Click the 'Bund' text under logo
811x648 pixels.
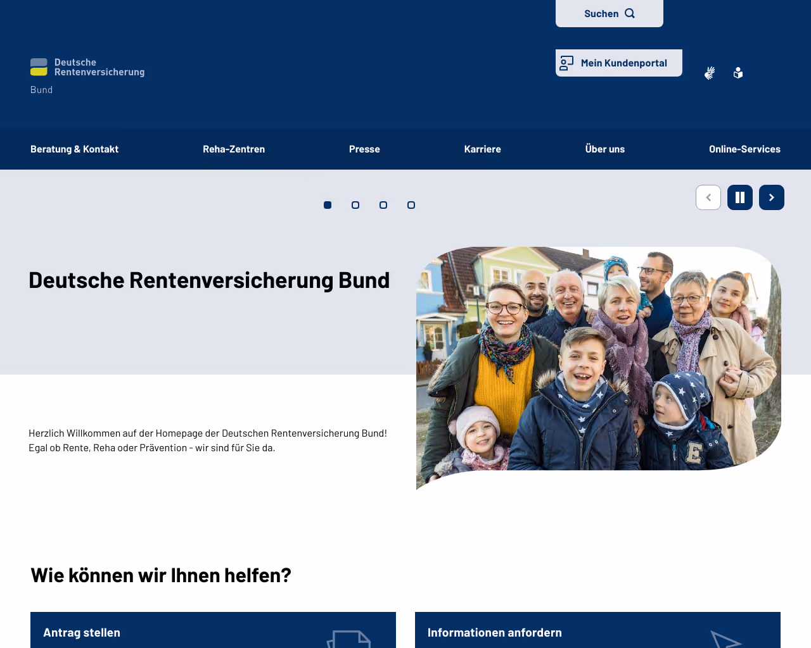[42, 90]
